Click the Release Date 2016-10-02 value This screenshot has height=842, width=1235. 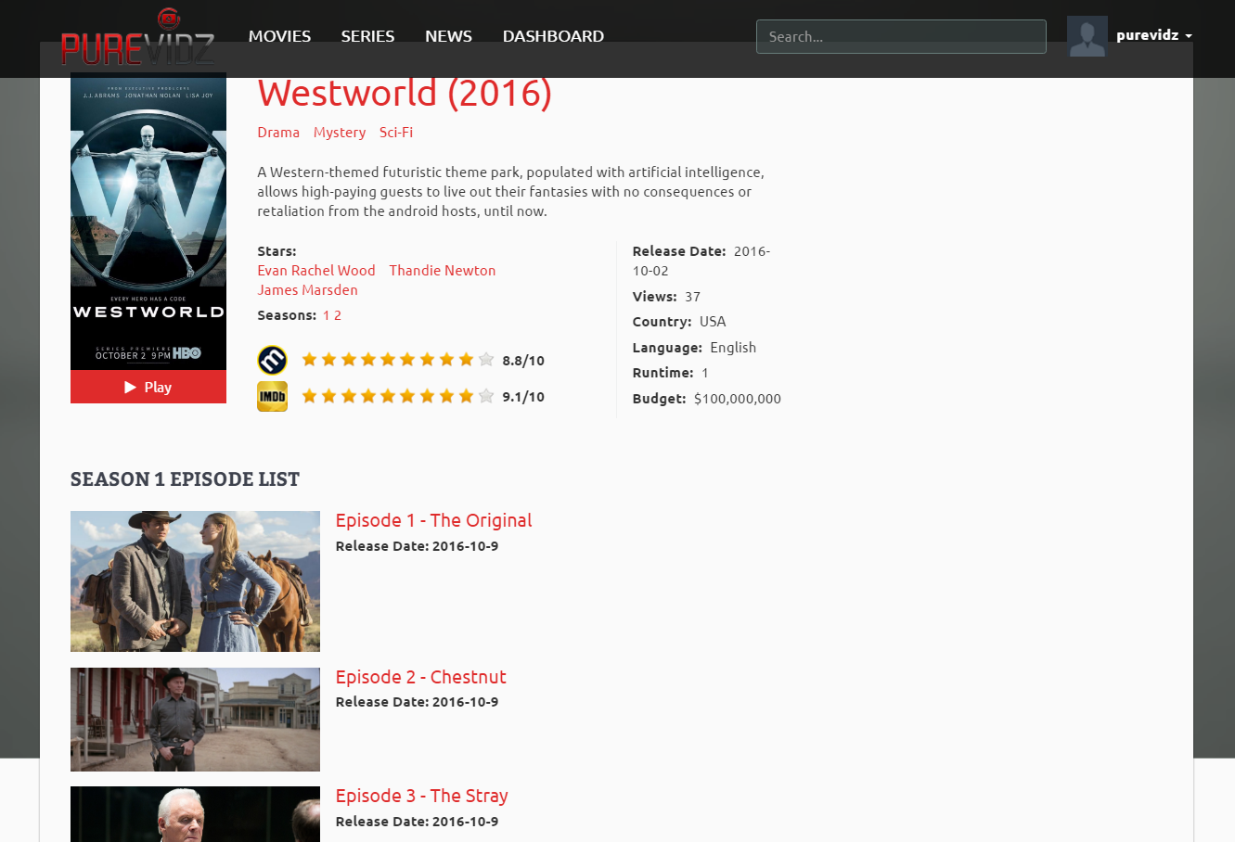coord(701,261)
